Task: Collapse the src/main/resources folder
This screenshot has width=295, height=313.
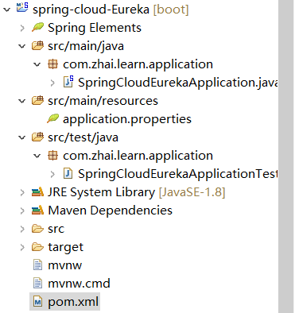Action: [22, 101]
